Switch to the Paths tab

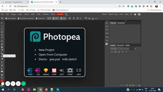coord(128,45)
